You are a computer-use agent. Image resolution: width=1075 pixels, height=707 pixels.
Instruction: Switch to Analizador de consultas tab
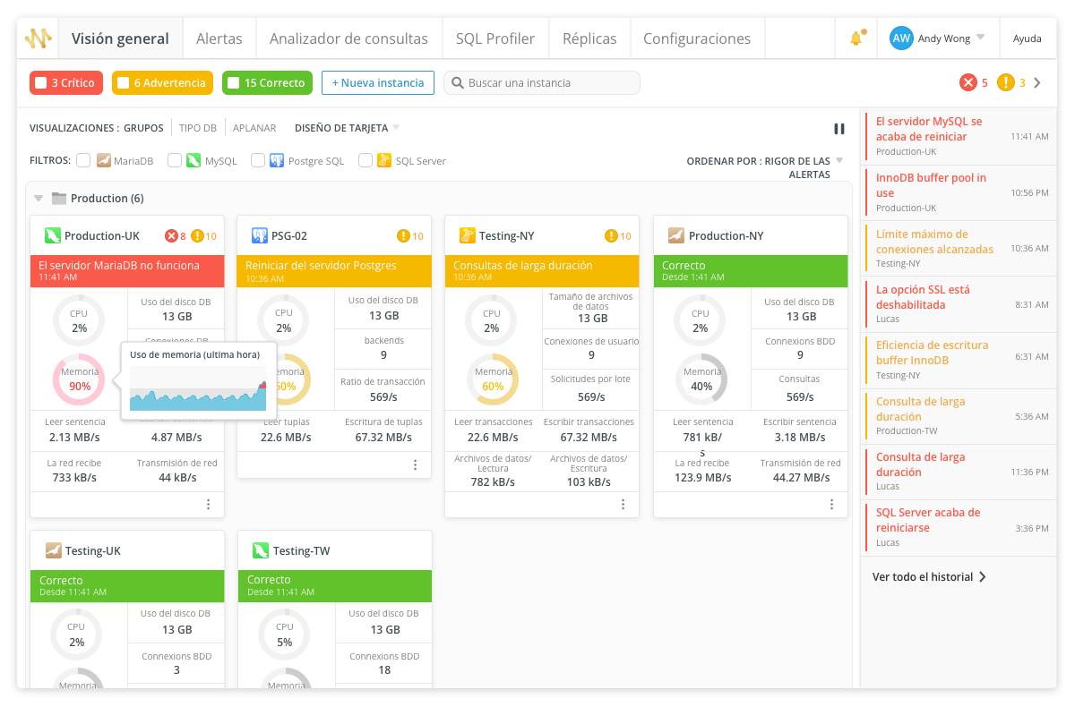point(349,38)
